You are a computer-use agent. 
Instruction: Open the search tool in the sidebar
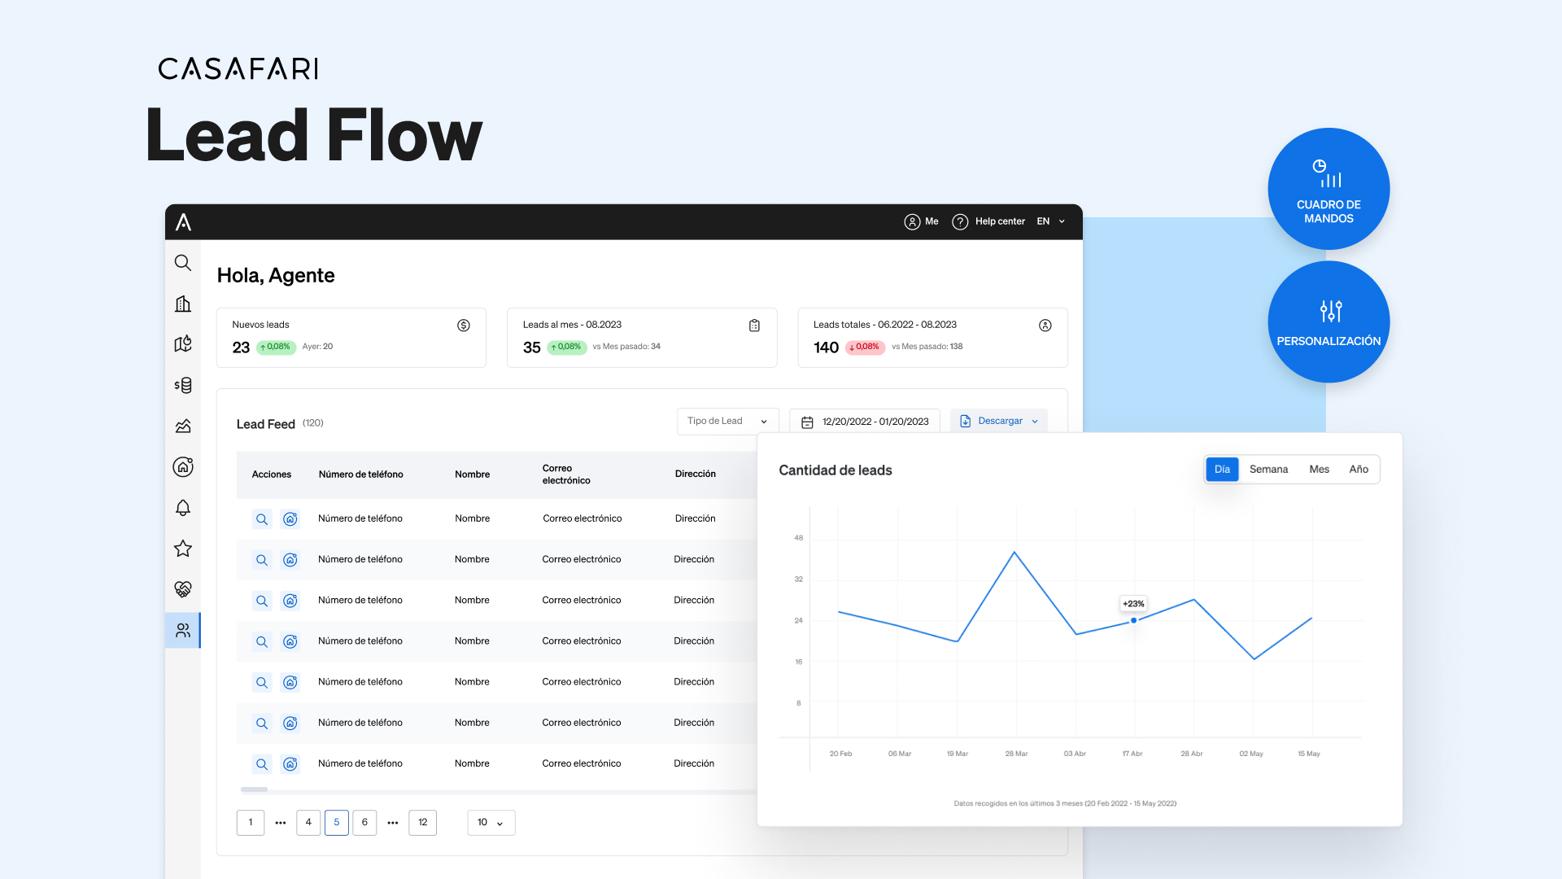click(183, 262)
